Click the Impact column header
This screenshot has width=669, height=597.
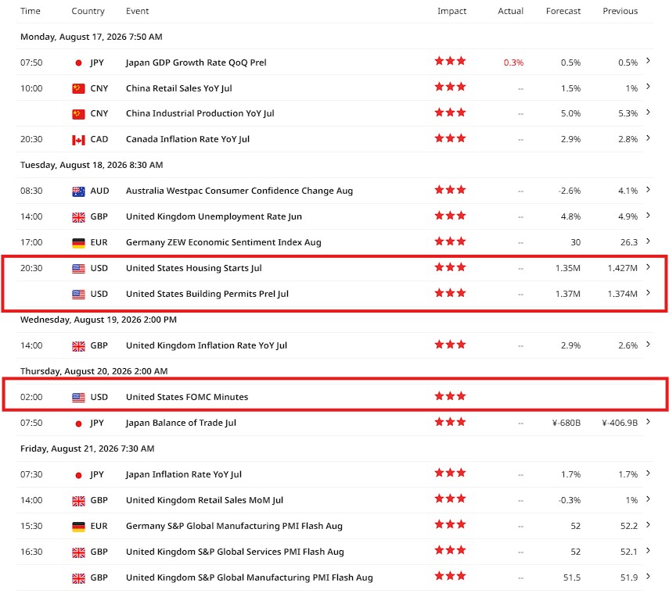point(451,11)
